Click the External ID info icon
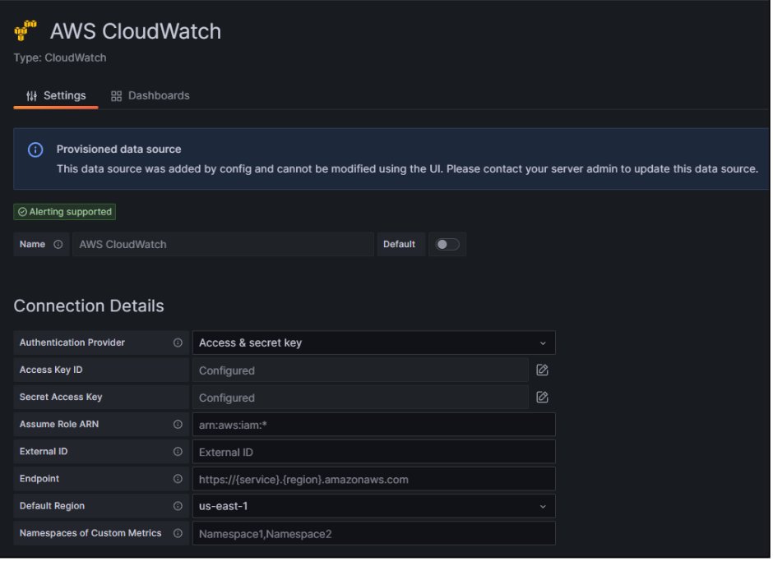773x561 pixels. point(178,452)
